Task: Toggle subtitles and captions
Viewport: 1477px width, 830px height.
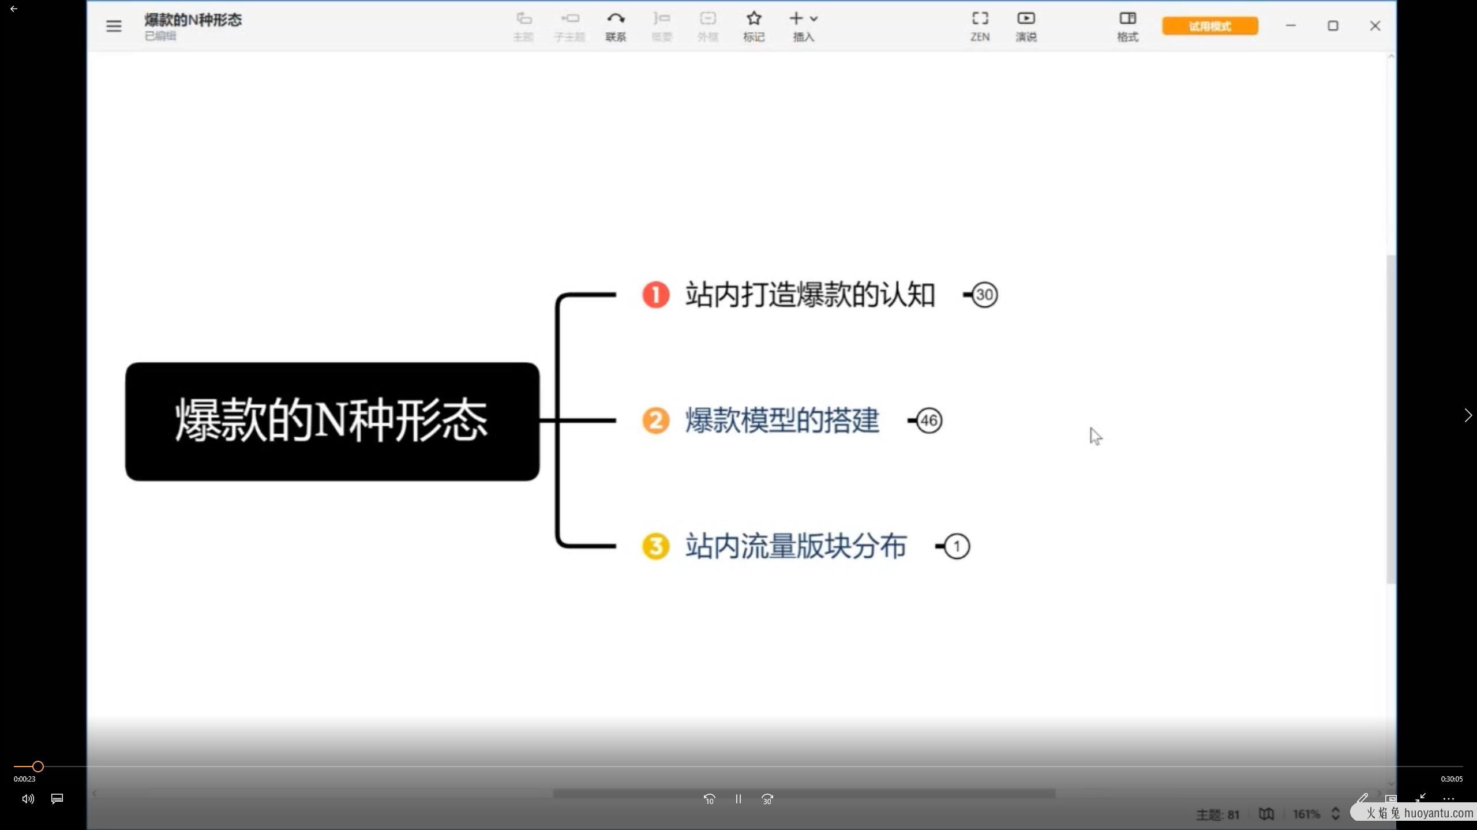Action: (57, 799)
